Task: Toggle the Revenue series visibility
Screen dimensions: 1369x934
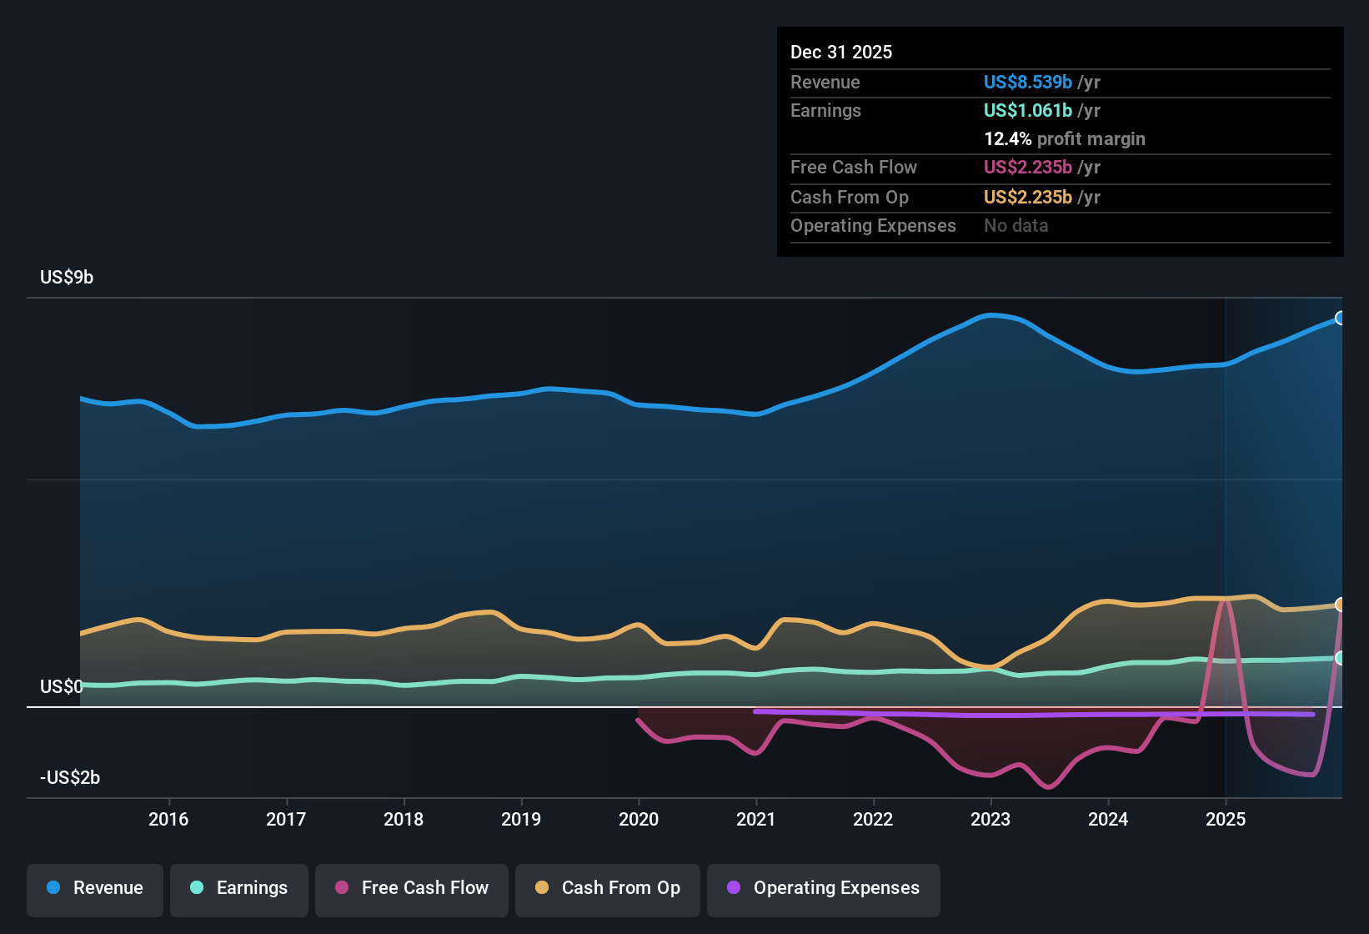Action: (x=94, y=888)
